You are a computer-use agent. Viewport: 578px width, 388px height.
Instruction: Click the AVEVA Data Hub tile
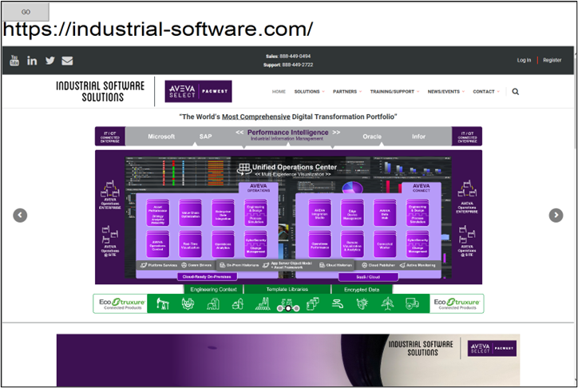385,213
